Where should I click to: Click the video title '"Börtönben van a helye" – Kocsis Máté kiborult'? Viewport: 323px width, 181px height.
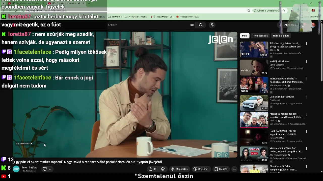click(x=286, y=80)
